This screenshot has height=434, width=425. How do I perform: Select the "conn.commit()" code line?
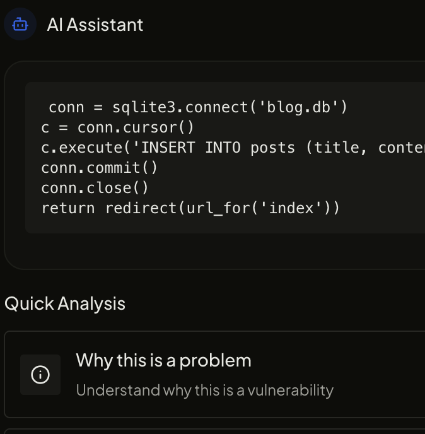100,168
